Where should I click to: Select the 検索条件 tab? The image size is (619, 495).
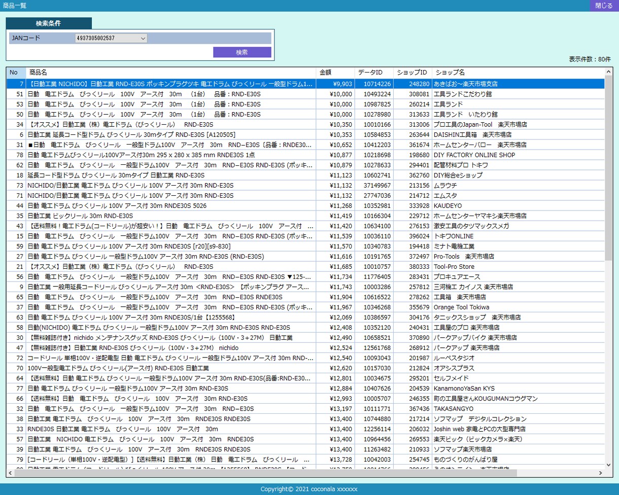point(49,23)
